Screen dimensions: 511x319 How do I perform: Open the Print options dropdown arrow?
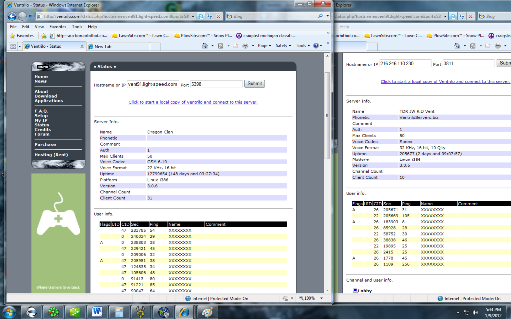click(253, 46)
